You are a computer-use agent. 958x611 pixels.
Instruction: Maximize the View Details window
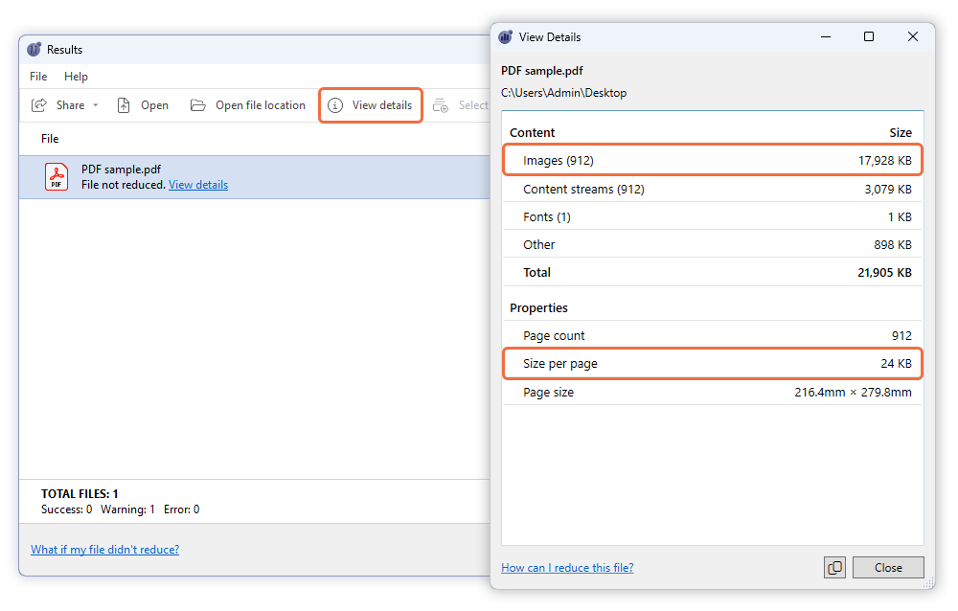pyautogui.click(x=868, y=36)
